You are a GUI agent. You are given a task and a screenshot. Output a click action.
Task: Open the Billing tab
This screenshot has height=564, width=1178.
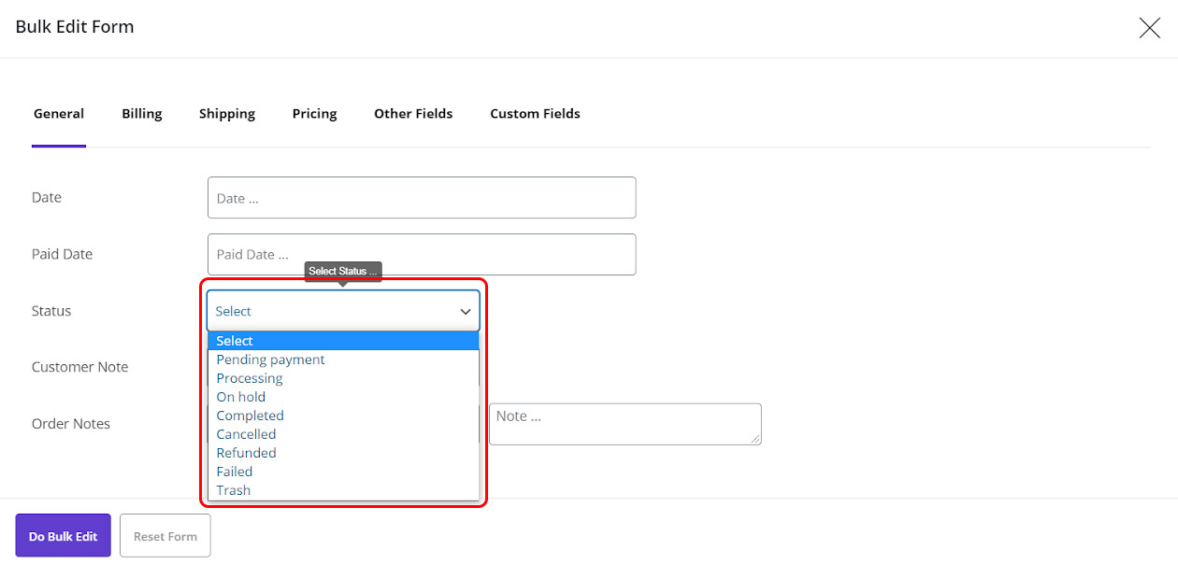(x=141, y=114)
